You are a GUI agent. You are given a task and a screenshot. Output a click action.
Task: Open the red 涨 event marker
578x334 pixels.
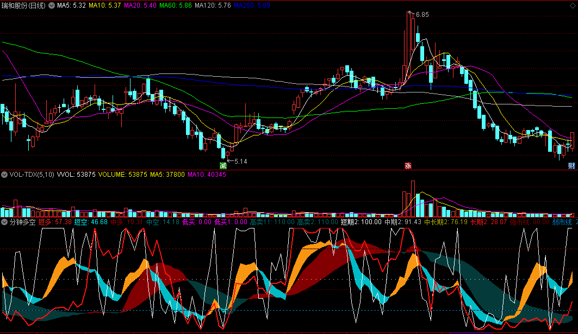408,165
